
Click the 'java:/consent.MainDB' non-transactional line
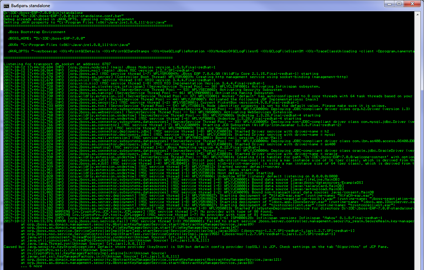coord(189,192)
